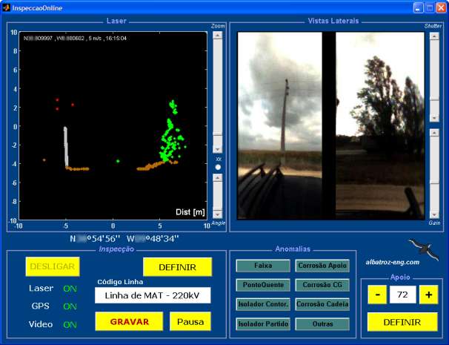Image resolution: width=449 pixels, height=345 pixels.
Task: Click the InspeccaoOnline title bar app icon
Action: pos(6,7)
